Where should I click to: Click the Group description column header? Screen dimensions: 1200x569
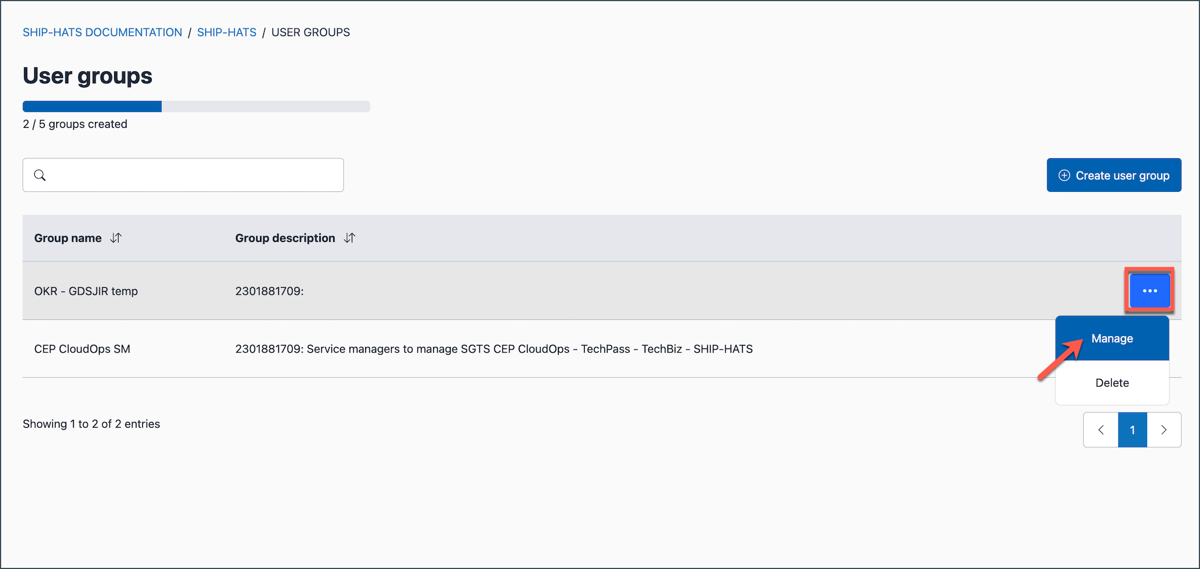(285, 238)
